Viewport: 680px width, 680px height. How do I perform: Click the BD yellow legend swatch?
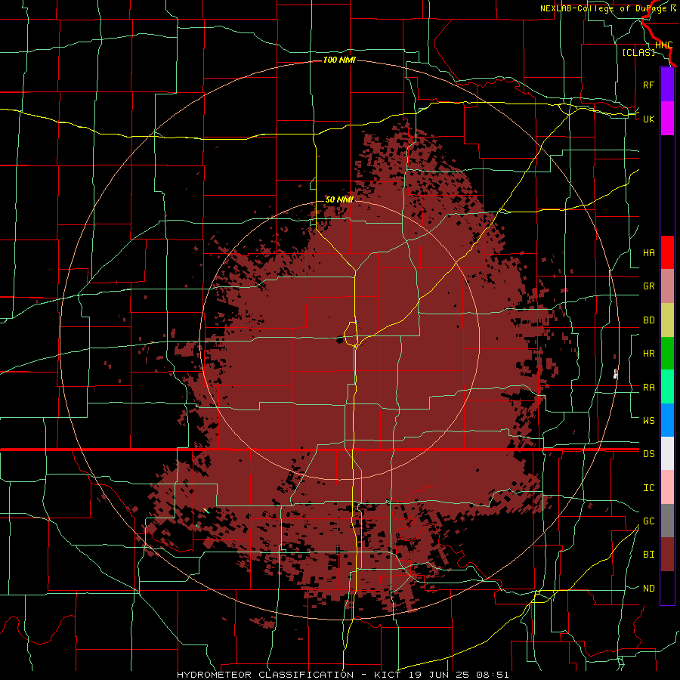pos(667,320)
